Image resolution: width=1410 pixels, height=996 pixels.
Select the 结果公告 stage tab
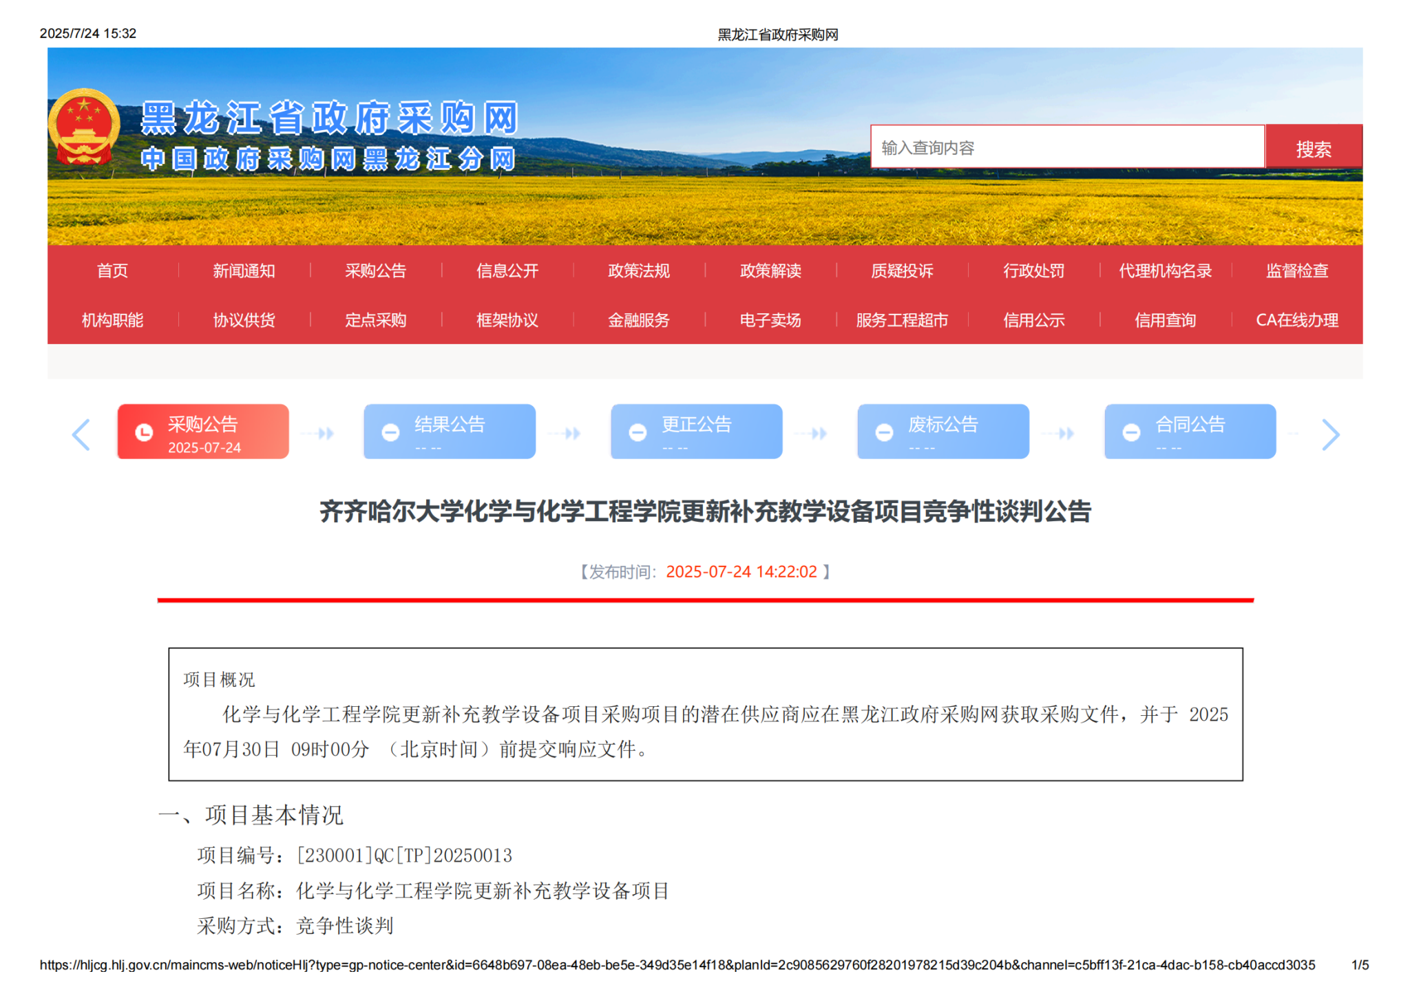tap(450, 432)
